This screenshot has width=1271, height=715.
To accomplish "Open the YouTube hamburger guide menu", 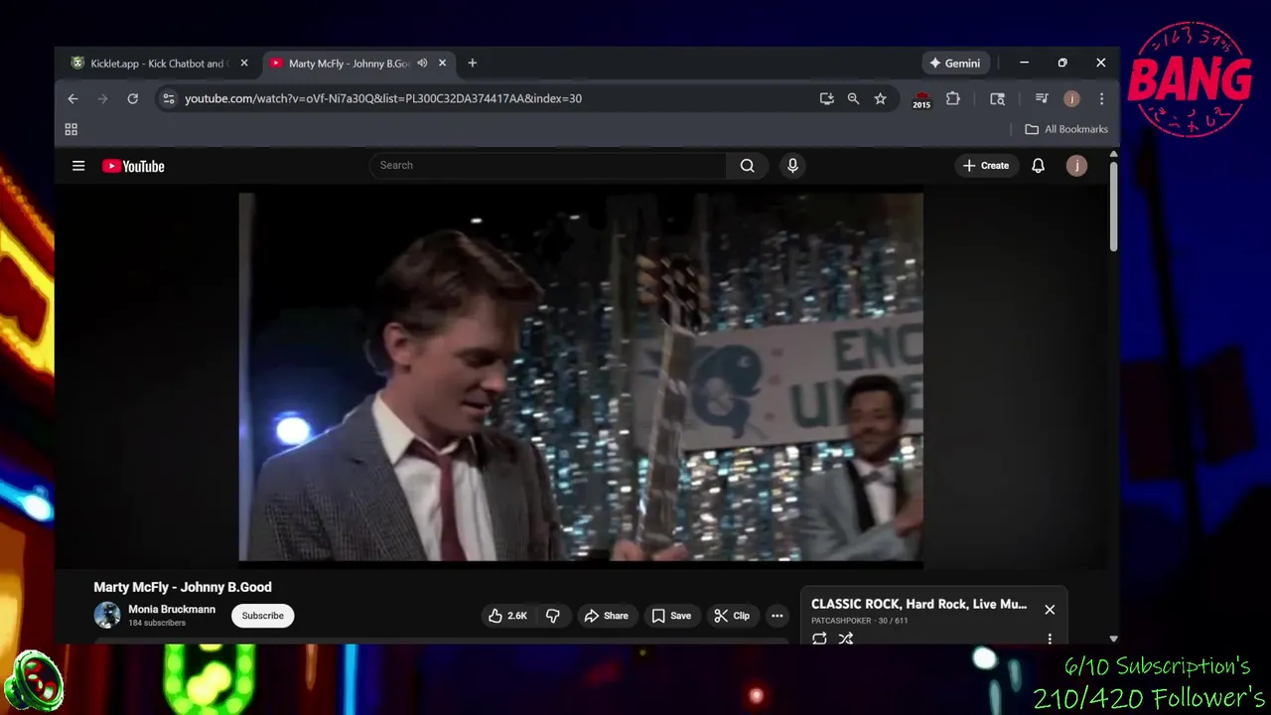I will [x=78, y=166].
